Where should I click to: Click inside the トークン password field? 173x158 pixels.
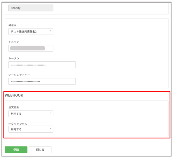pos(42,65)
